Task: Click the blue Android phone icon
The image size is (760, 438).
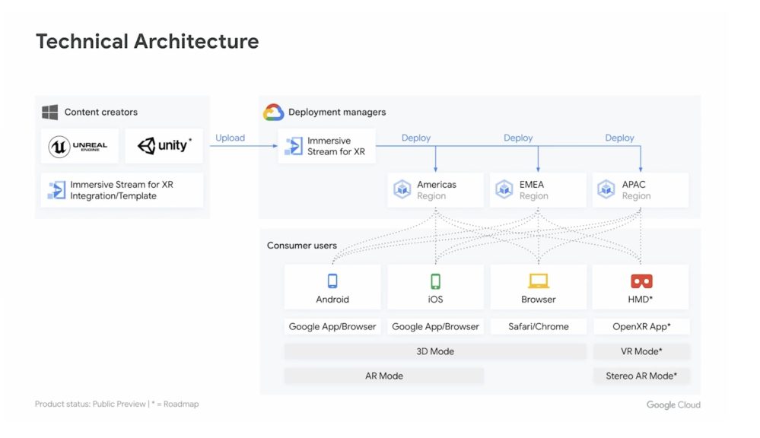Action: 332,281
